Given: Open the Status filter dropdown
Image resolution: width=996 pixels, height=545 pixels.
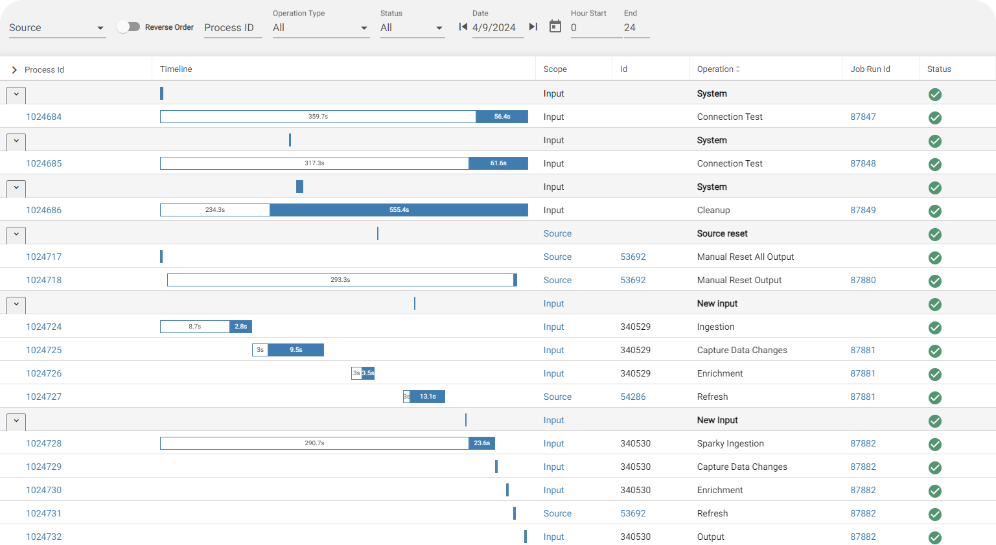Looking at the screenshot, I should click(412, 28).
